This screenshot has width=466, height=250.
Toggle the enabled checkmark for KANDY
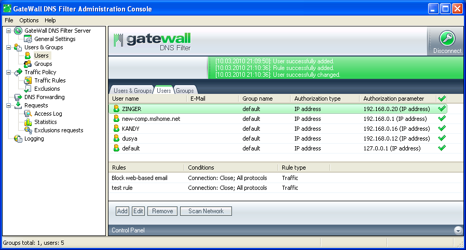[442, 128]
